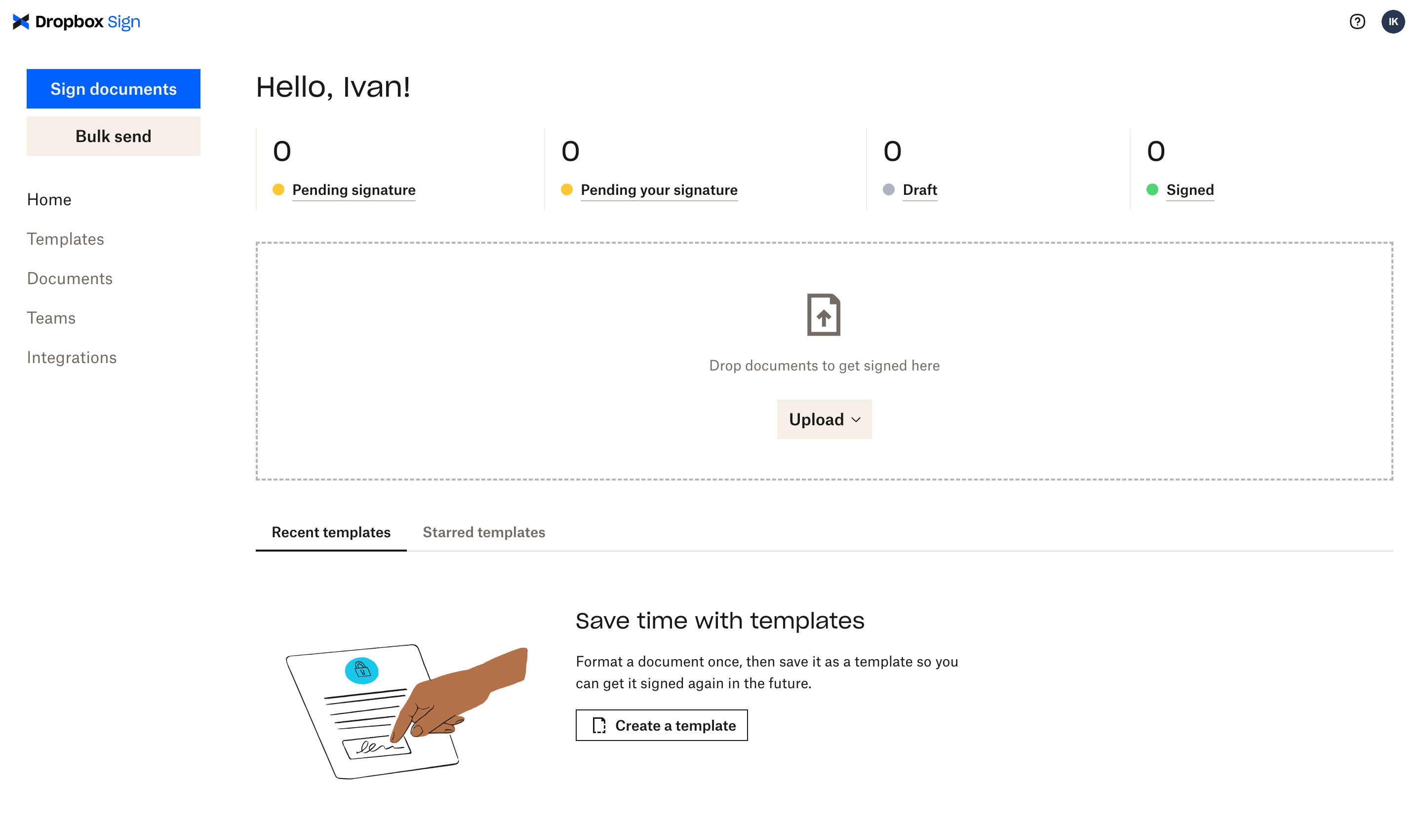The width and height of the screenshot is (1423, 815).
Task: Click the Teams navigation link
Action: 51,317
